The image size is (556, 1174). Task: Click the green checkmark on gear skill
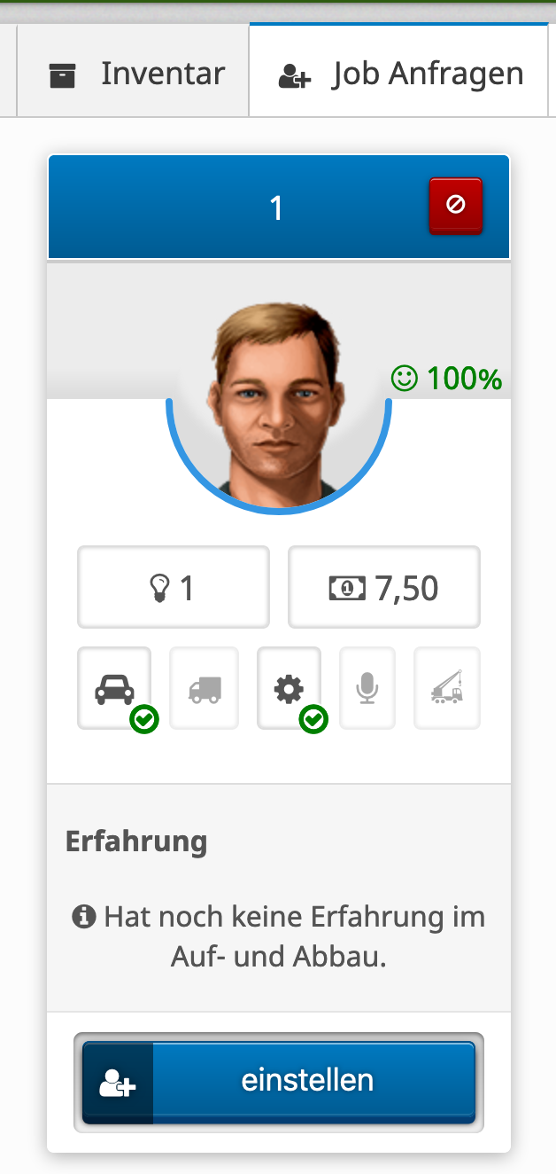pos(313,719)
